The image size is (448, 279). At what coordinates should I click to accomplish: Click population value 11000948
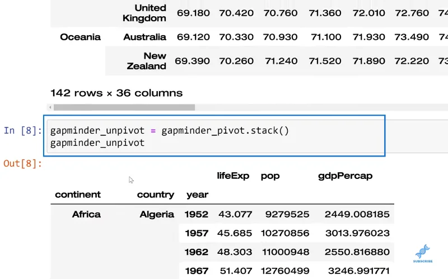(x=286, y=252)
